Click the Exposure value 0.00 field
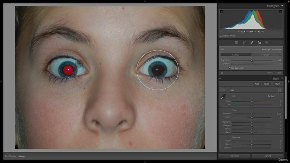Image resolution: width=290 pixels, height=163 pixels. pos(279,114)
